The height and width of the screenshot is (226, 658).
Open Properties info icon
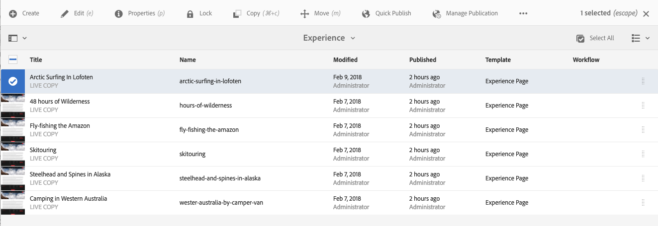[x=119, y=13]
